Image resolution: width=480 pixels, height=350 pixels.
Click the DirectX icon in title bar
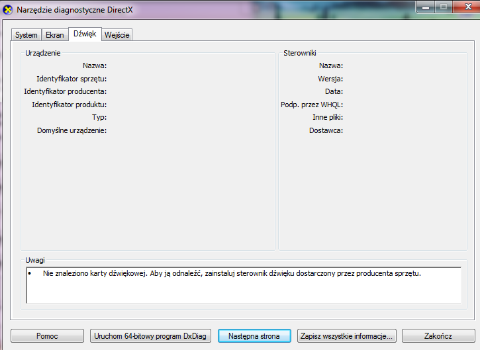tap(7, 10)
